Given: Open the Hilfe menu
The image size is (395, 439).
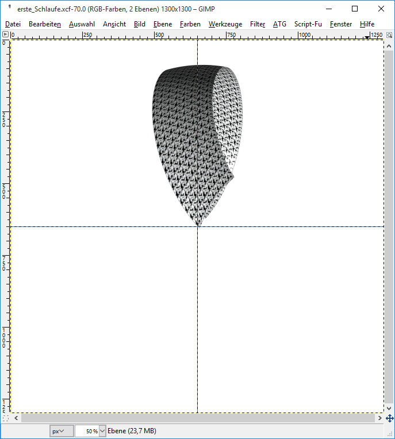Looking at the screenshot, I should pos(367,24).
